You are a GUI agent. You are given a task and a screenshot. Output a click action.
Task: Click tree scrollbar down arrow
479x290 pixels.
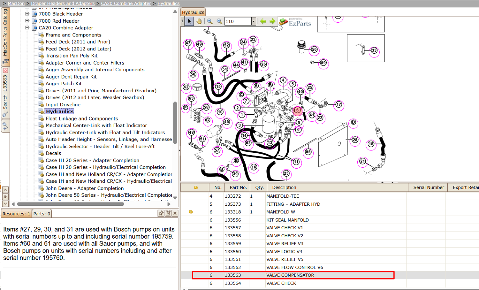[175, 198]
